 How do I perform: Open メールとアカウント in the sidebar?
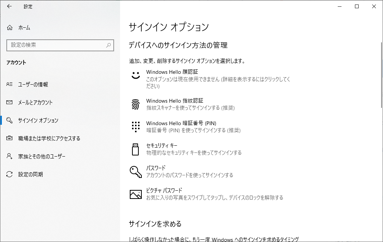pos(35,103)
